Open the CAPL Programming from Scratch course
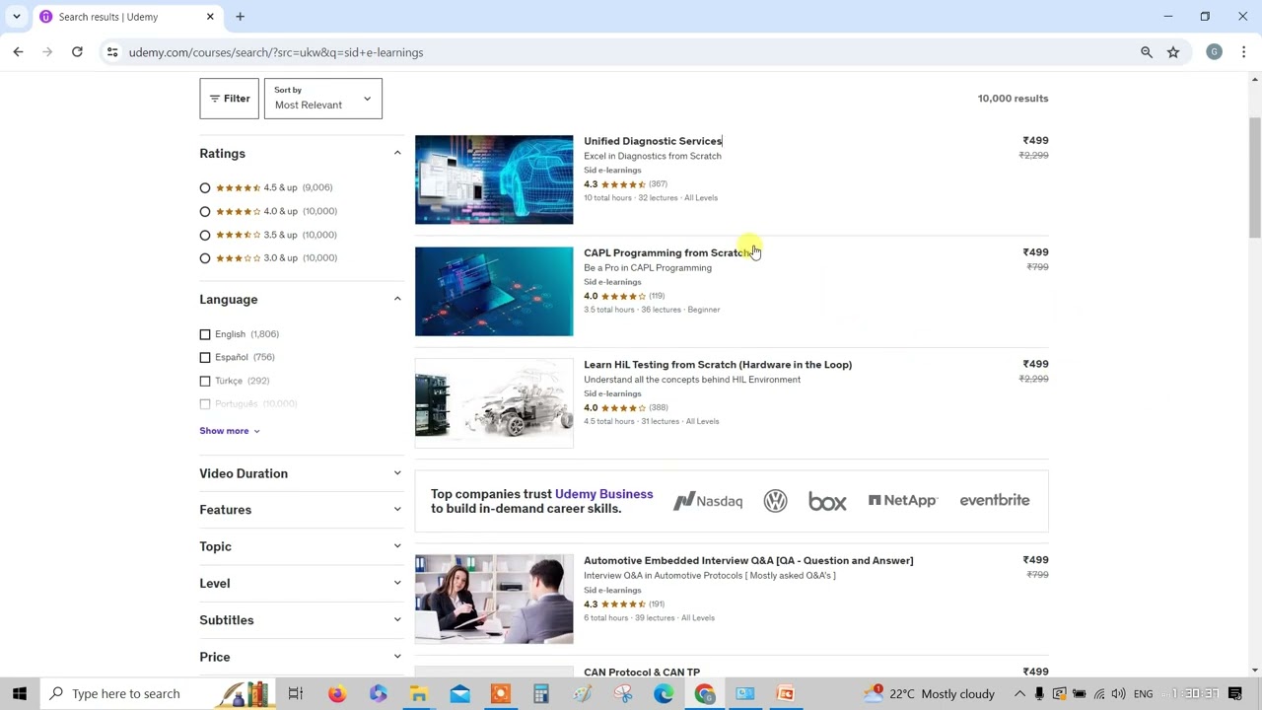Viewport: 1262px width, 710px height. (x=666, y=252)
